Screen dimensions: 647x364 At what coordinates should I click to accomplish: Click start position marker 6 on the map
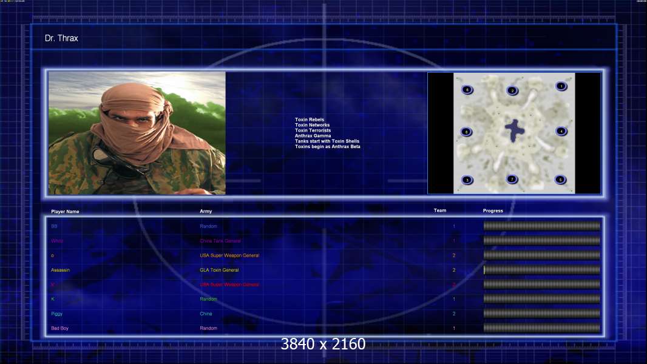(467, 89)
